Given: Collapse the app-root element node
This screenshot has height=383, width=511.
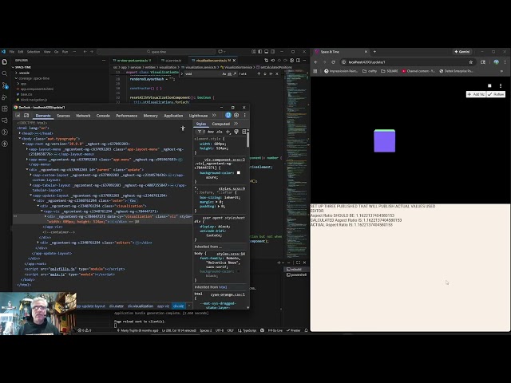Looking at the screenshot, I should click(x=23, y=144).
